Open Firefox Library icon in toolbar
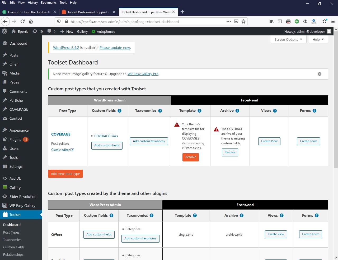338x260 pixels. [x=271, y=22]
